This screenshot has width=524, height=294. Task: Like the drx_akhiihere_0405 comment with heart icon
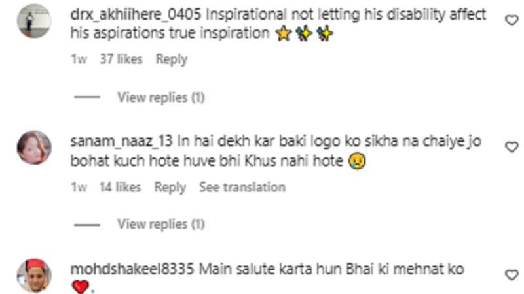[512, 20]
